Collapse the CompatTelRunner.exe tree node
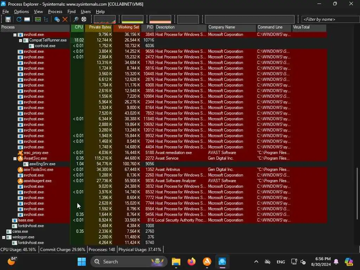This screenshot has height=270, width=360. point(20,40)
